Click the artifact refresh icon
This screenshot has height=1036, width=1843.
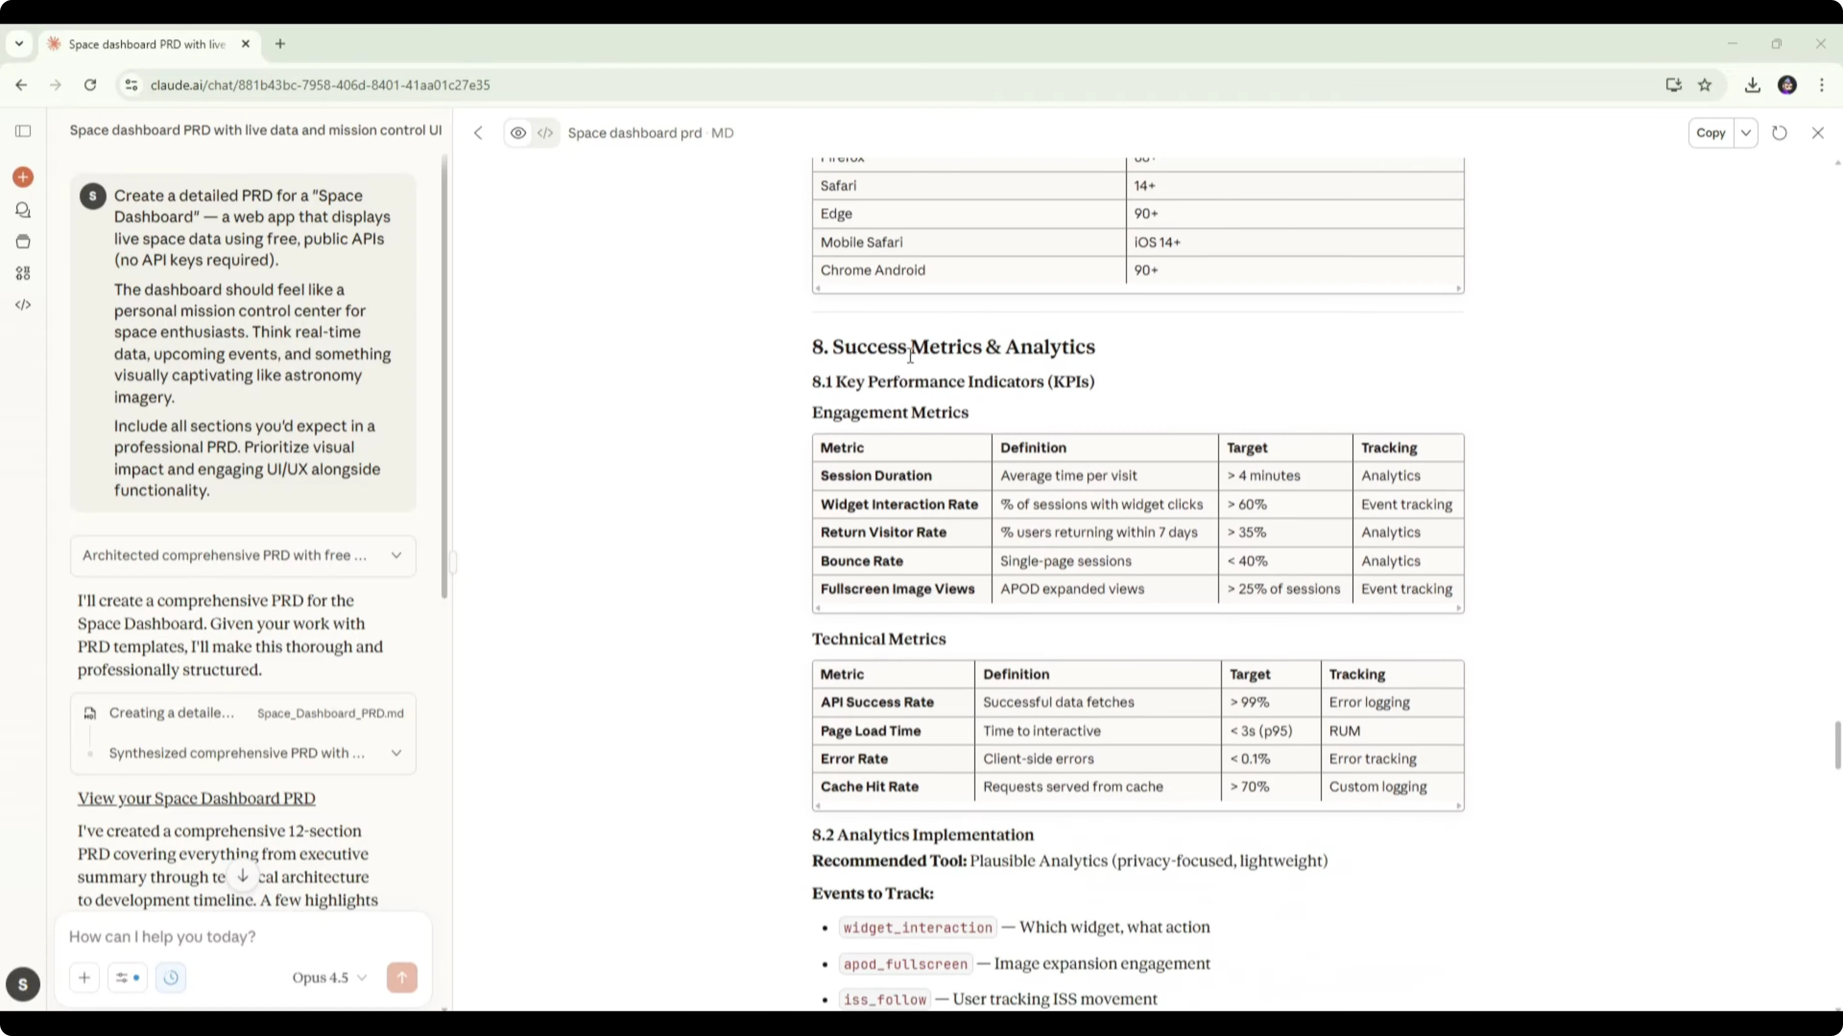[1779, 133]
